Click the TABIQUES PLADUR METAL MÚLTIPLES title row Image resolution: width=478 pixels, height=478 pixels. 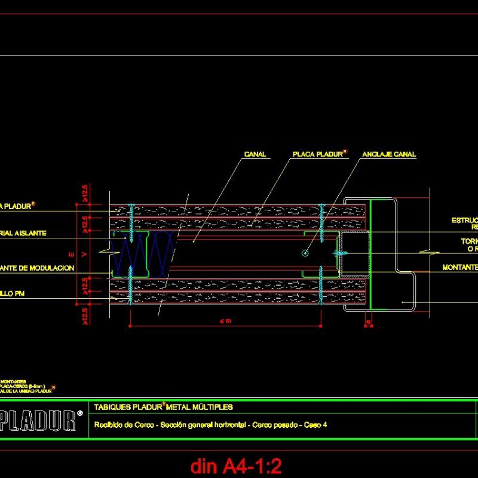[164, 407]
